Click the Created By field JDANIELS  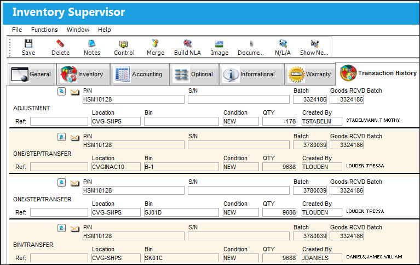pyautogui.click(x=321, y=258)
